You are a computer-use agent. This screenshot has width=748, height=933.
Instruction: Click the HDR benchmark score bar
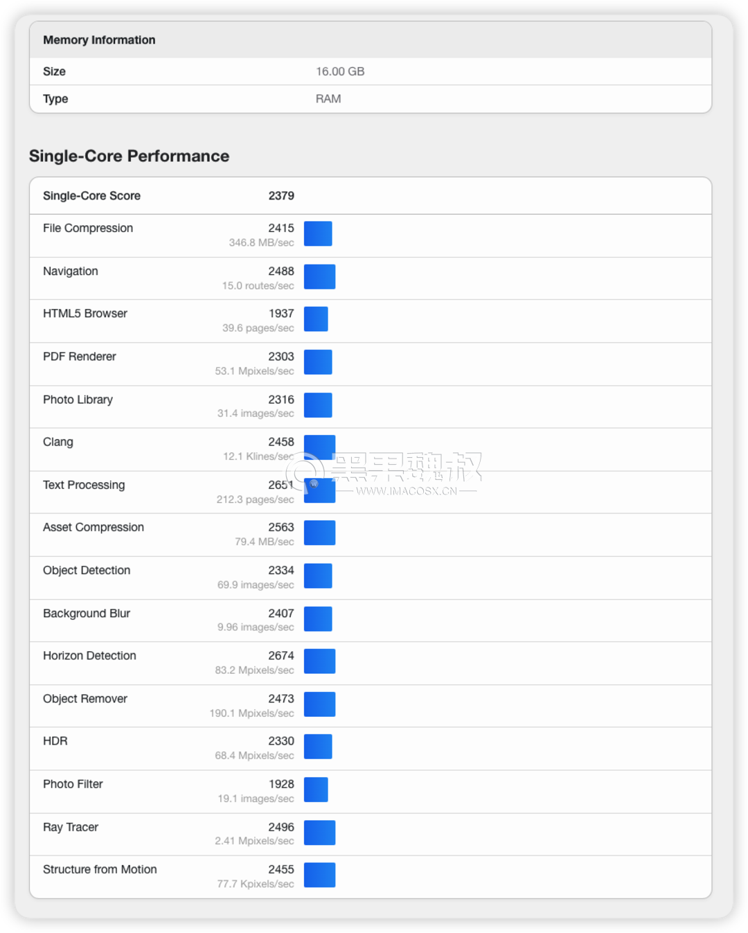318,747
